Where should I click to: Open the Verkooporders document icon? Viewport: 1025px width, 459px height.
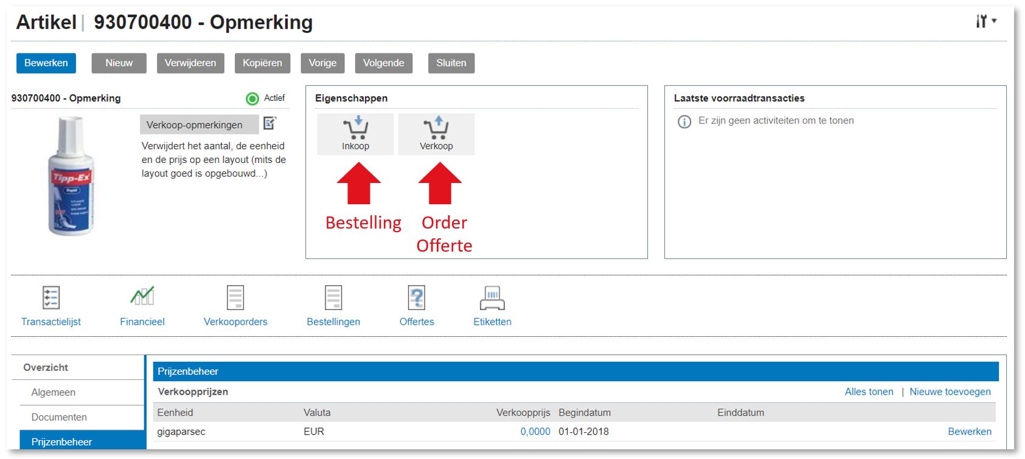[x=235, y=298]
